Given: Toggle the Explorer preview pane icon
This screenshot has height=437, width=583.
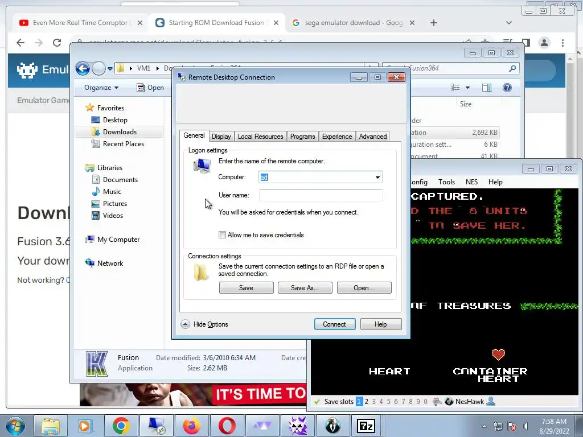Looking at the screenshot, I should (487, 88).
